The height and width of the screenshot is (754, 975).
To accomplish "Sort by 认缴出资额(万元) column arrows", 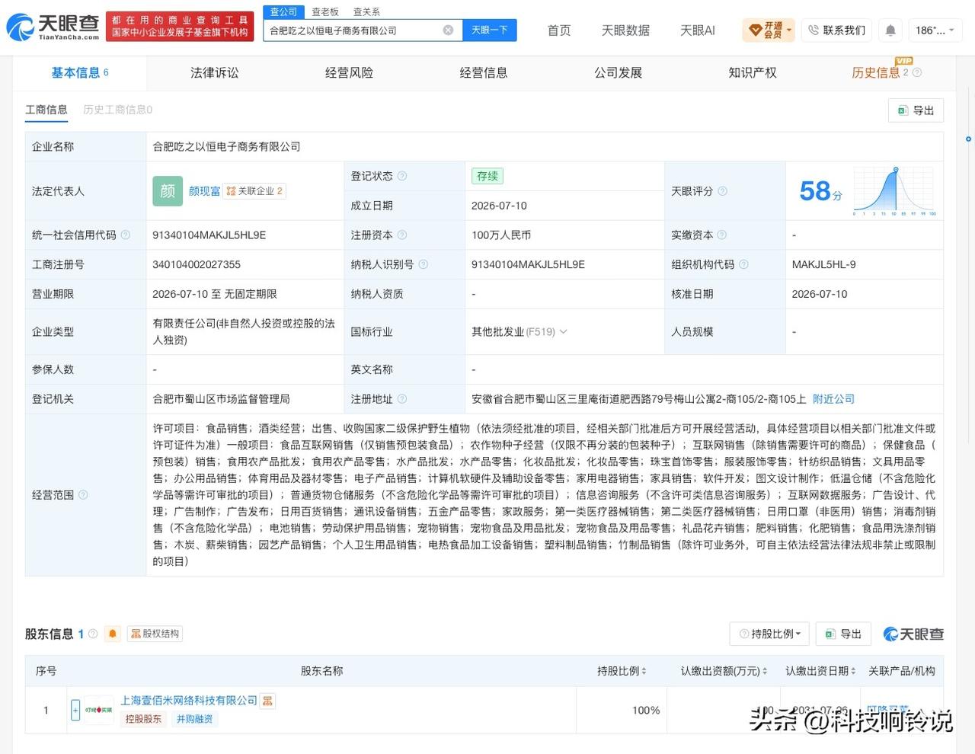I will pos(765,671).
